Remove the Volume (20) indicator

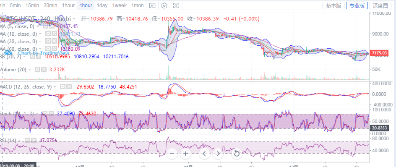coord(44,70)
